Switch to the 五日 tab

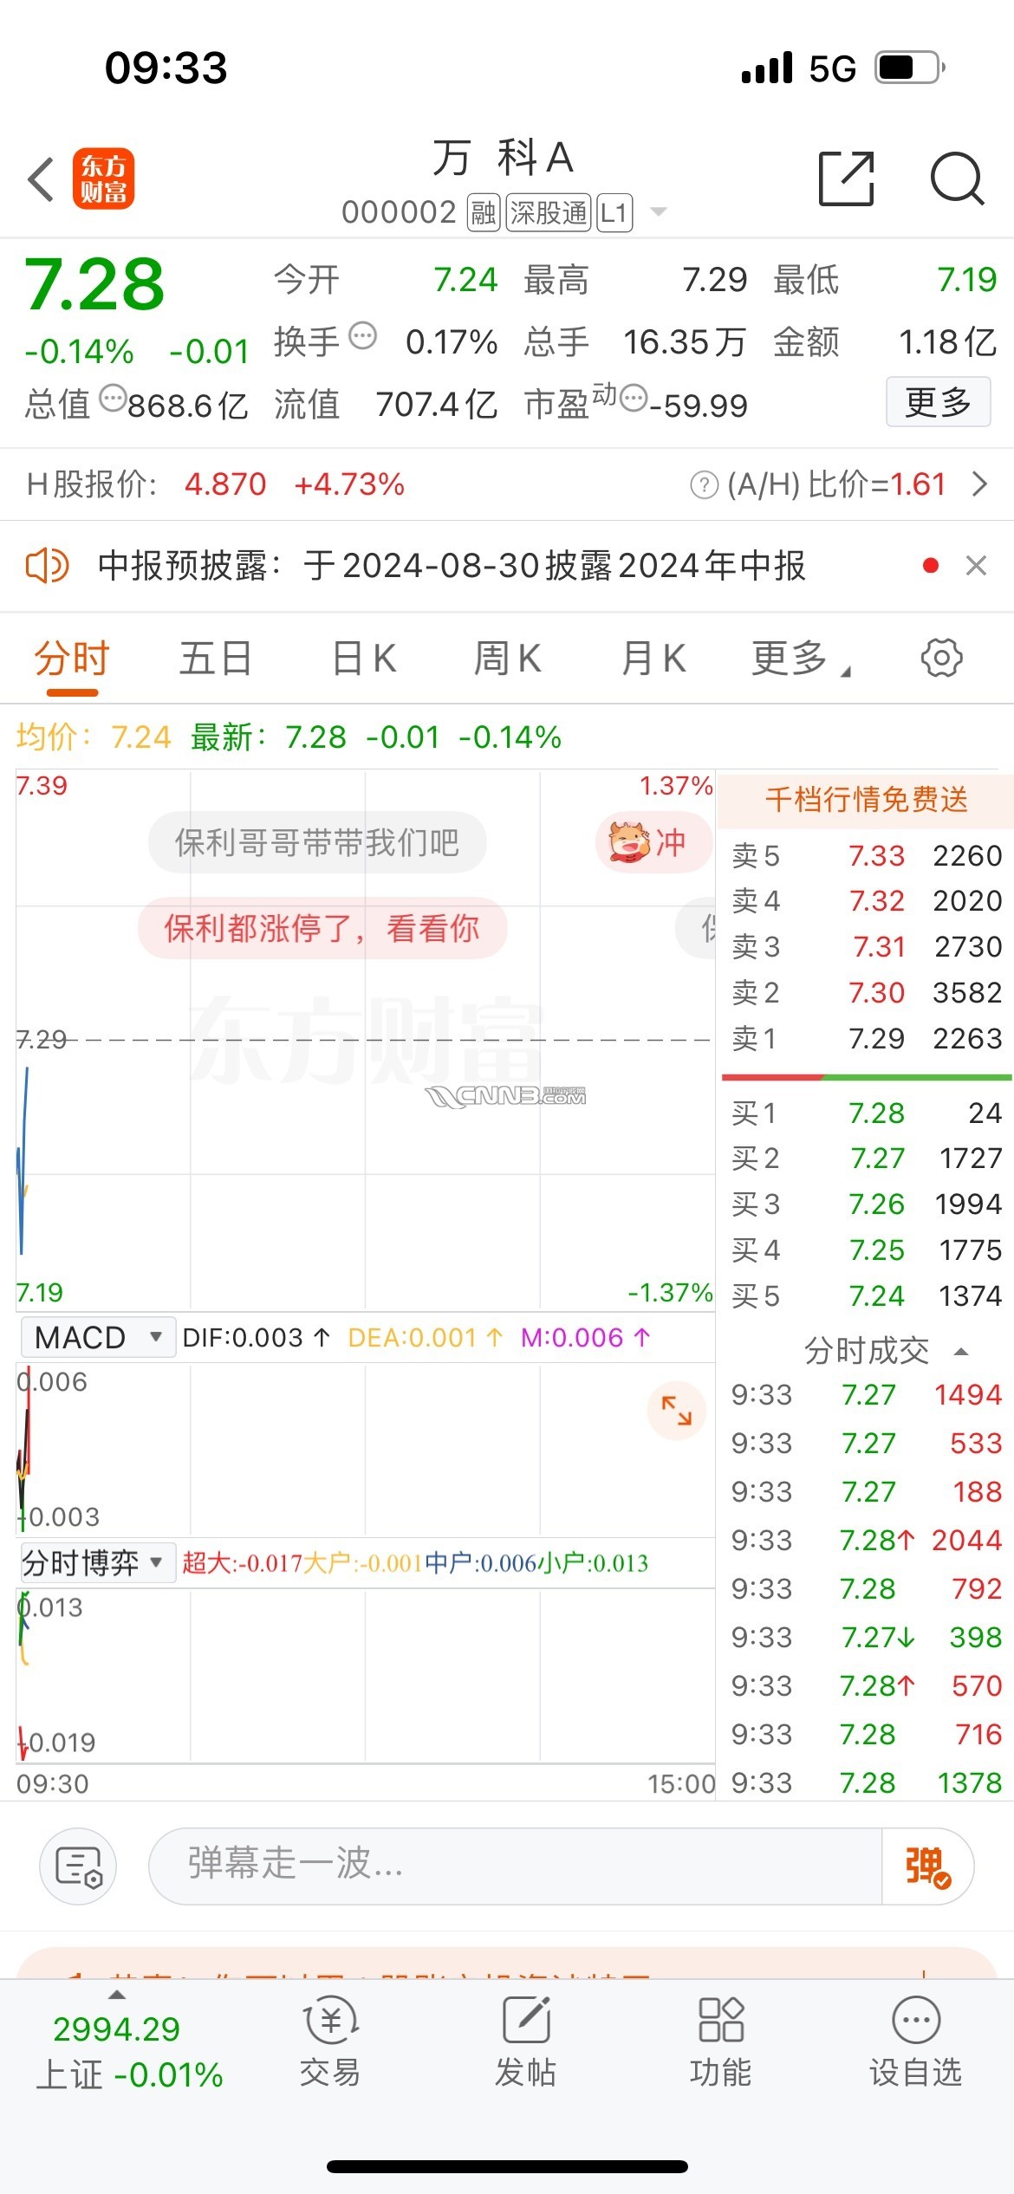tap(216, 659)
